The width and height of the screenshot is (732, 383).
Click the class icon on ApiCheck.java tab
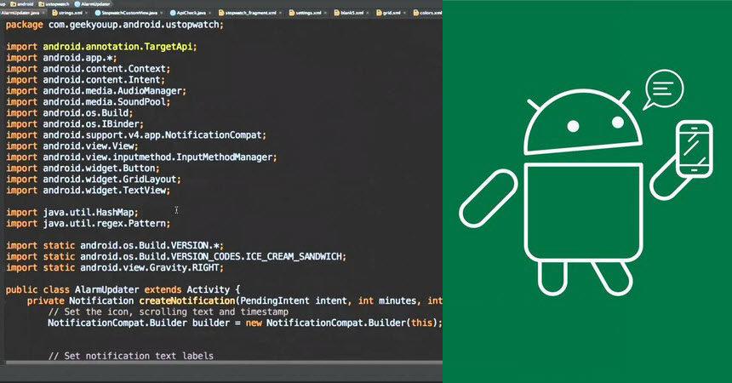pyautogui.click(x=173, y=13)
